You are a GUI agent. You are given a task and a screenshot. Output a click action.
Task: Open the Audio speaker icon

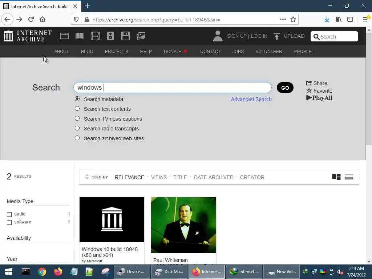point(110,36)
